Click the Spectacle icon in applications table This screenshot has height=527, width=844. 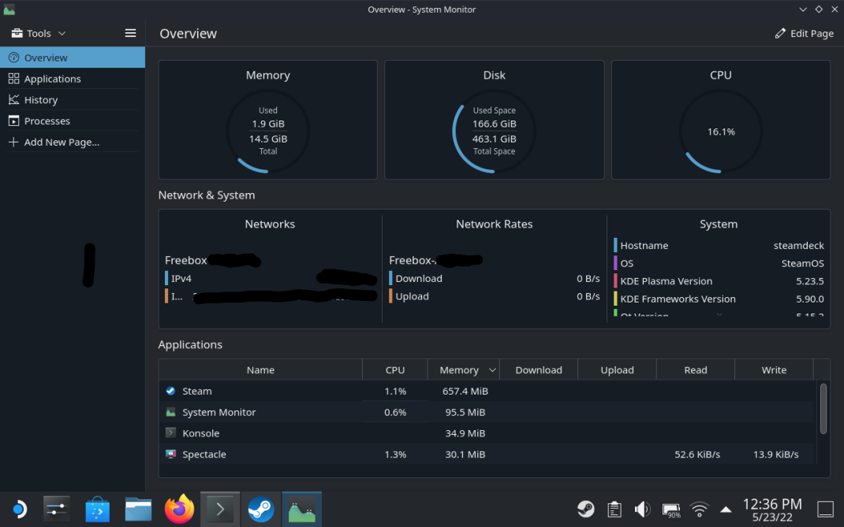[x=170, y=454]
